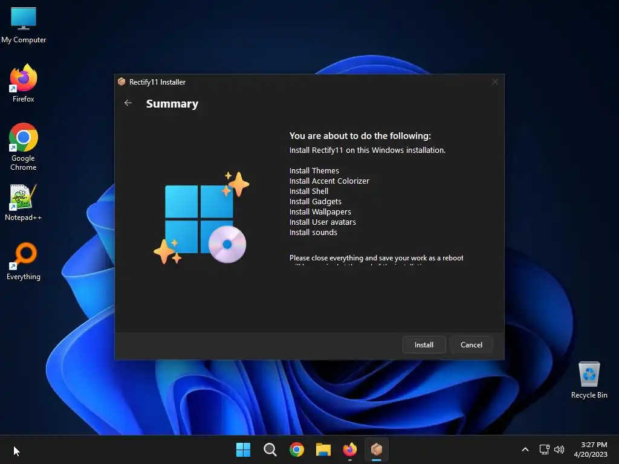Click the 'Please close everything' notice text
The image size is (619, 464).
(376, 259)
